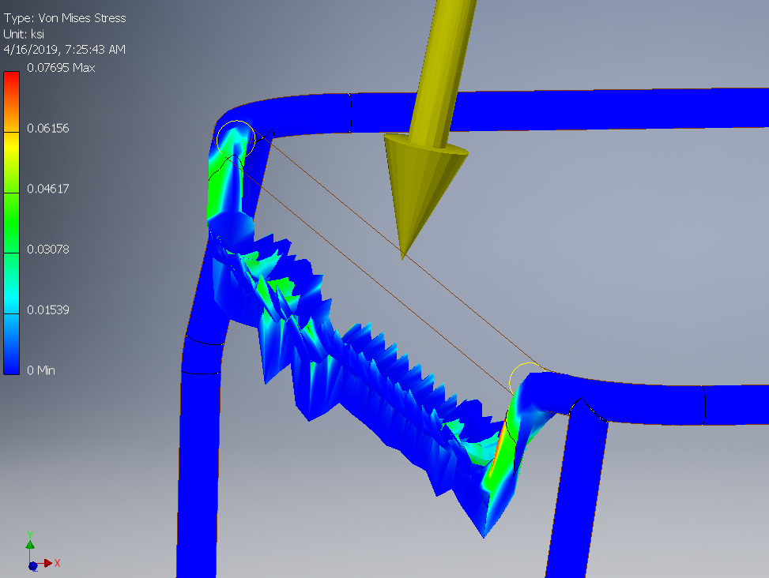The image size is (769, 578).
Task: Click the 'Type: Von Mises Stress' header text
Action: [65, 17]
